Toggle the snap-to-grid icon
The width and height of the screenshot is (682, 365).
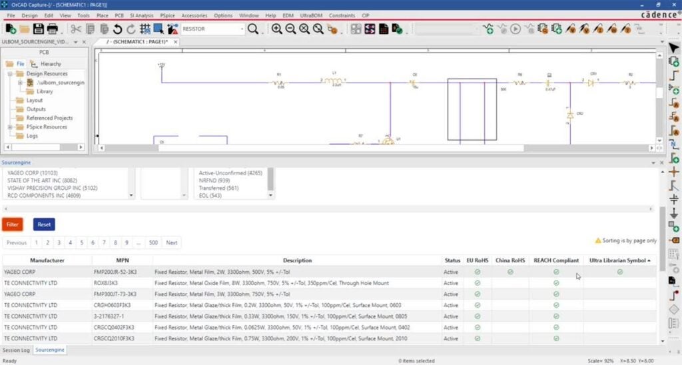tap(145, 29)
